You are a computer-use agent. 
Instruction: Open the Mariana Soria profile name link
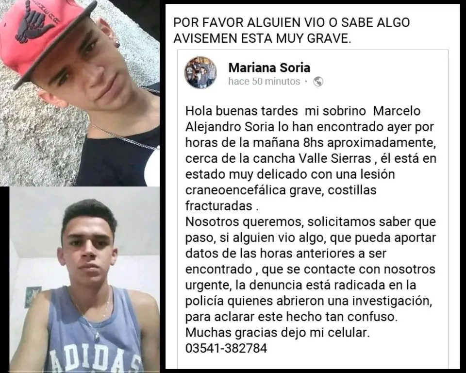point(269,68)
